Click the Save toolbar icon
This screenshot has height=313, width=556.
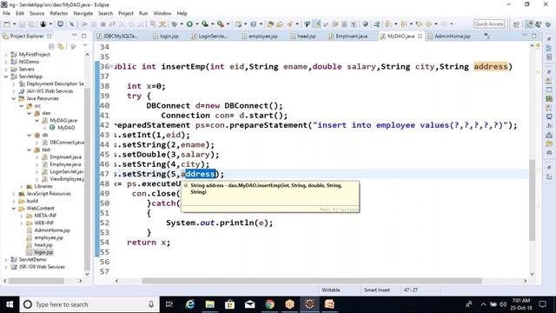tap(22, 24)
